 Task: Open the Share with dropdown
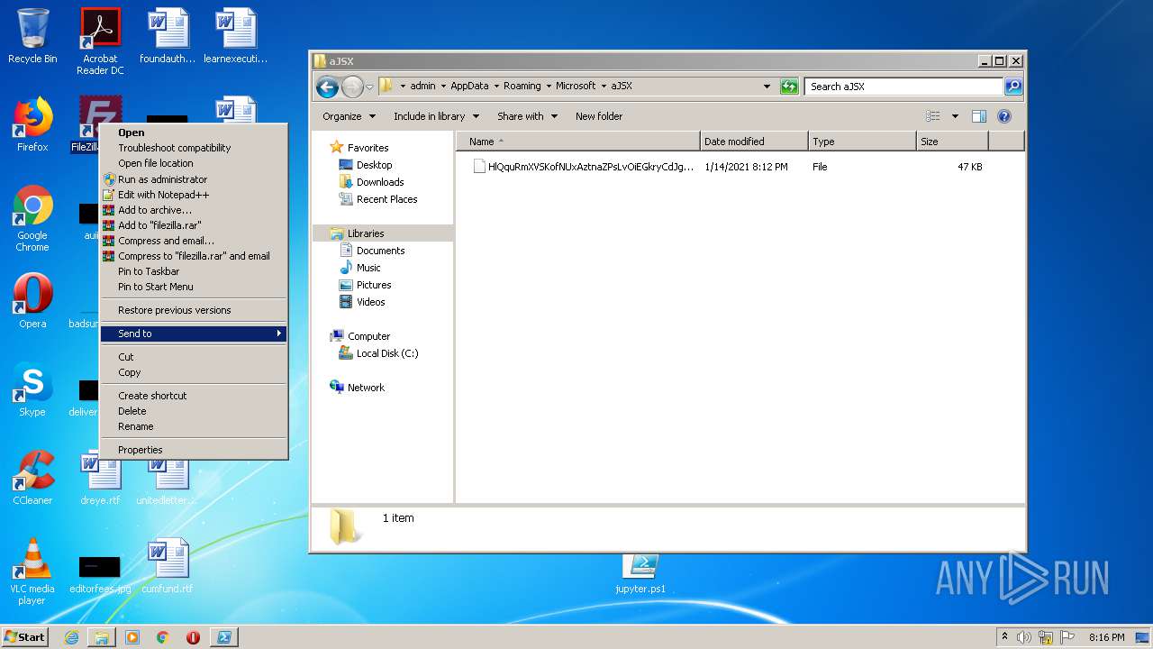(528, 116)
